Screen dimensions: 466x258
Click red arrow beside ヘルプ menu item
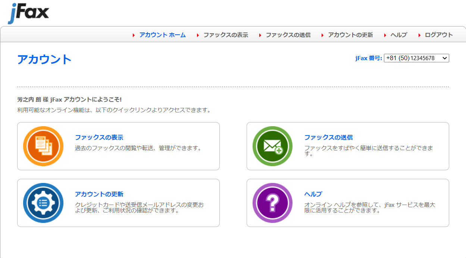[x=384, y=35]
